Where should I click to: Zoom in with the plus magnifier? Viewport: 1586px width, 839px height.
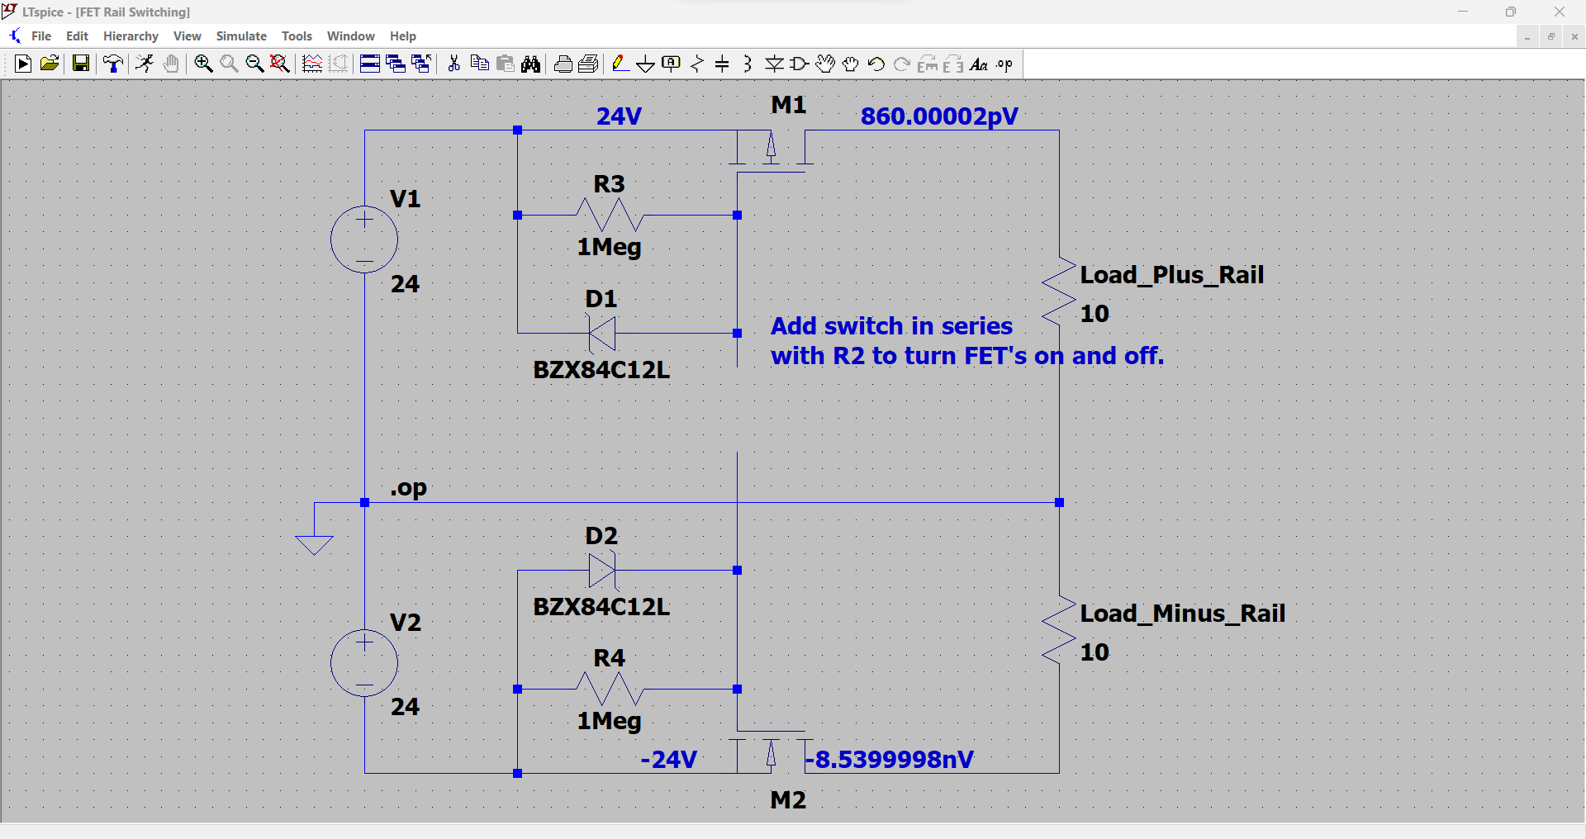click(x=203, y=64)
